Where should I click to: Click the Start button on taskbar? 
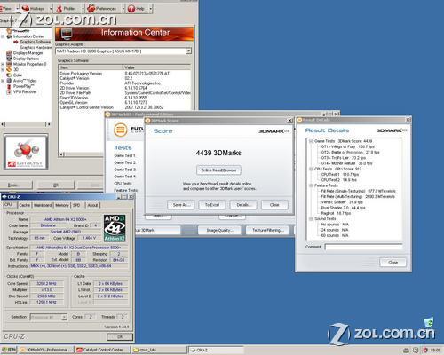tap(9, 350)
